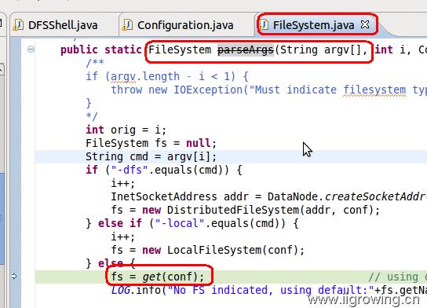Click the deprecated parseArgs method name
The height and width of the screenshot is (308, 427).
tap(246, 49)
